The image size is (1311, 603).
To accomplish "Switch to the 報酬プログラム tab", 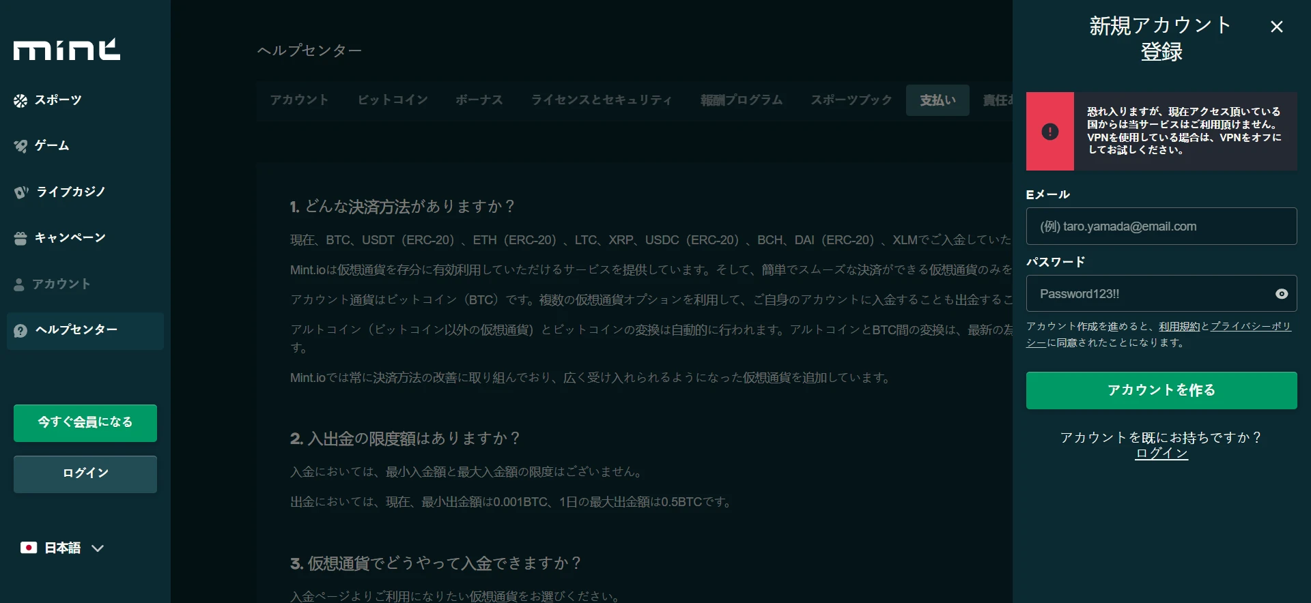I will pos(742,100).
